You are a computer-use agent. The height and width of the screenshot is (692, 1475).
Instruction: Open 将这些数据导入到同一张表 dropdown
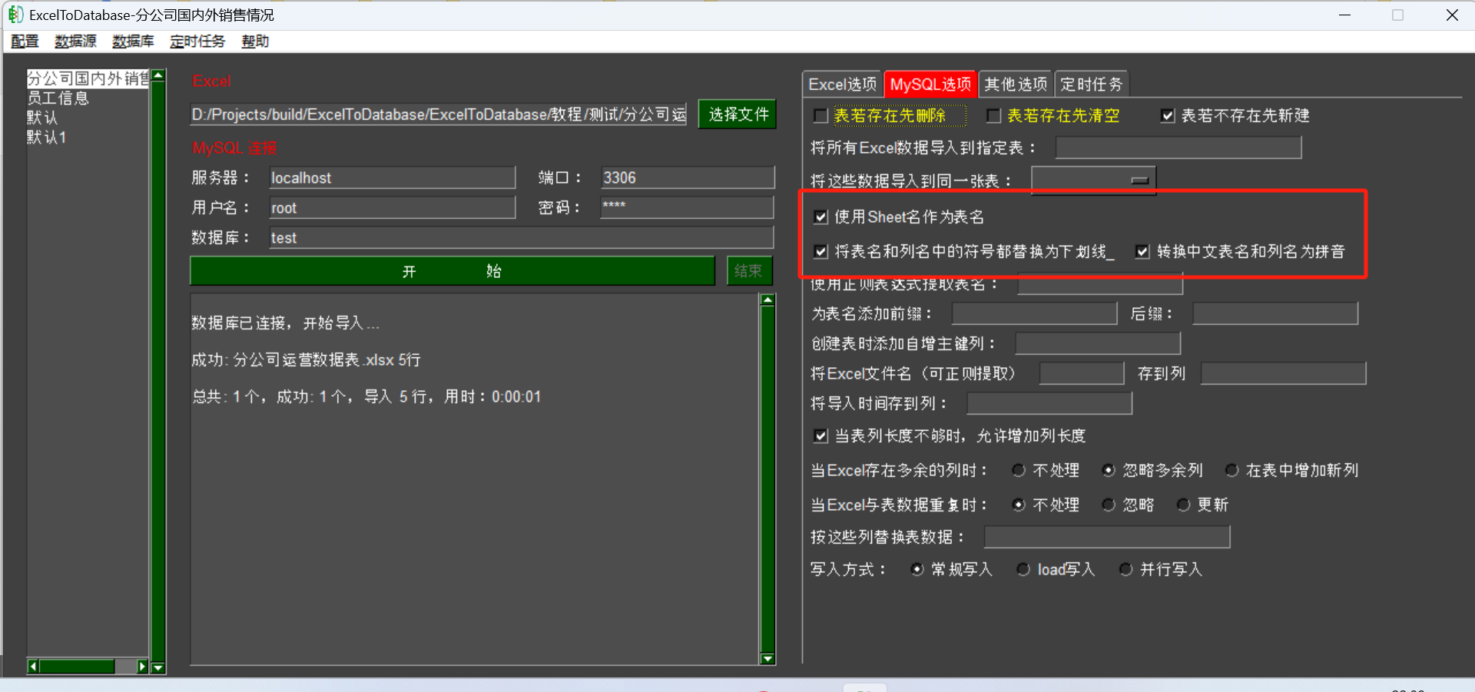[1093, 180]
